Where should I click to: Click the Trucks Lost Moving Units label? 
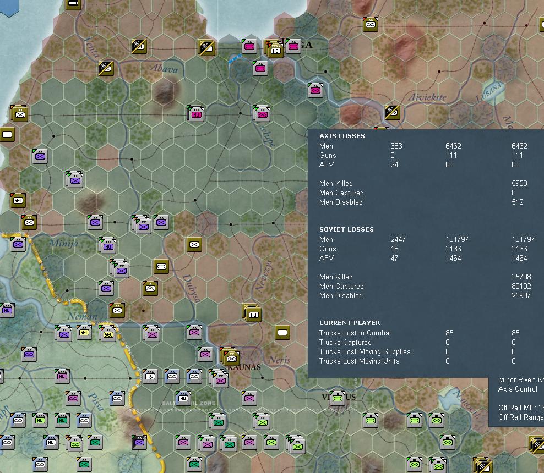(359, 361)
